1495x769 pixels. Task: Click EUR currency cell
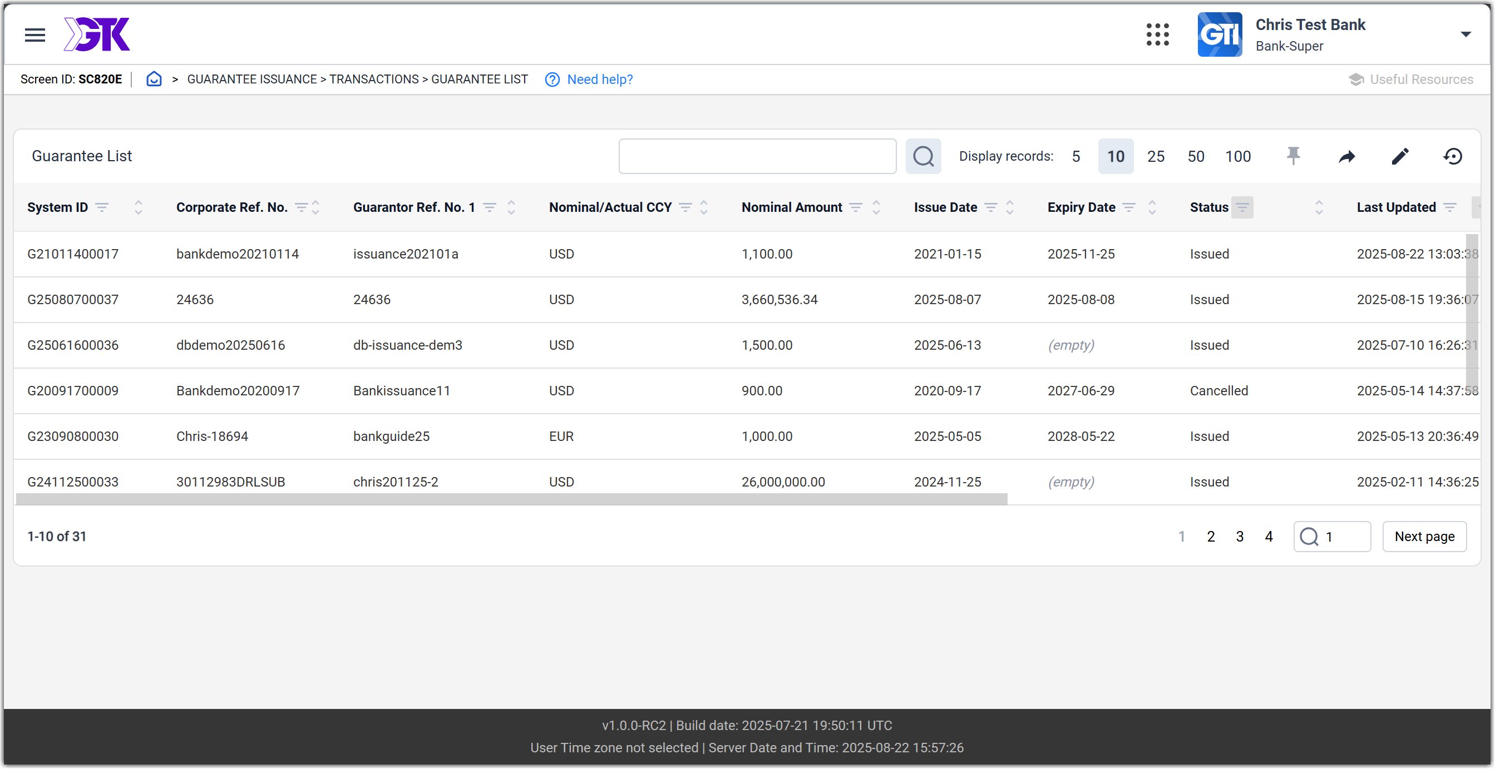tap(561, 436)
